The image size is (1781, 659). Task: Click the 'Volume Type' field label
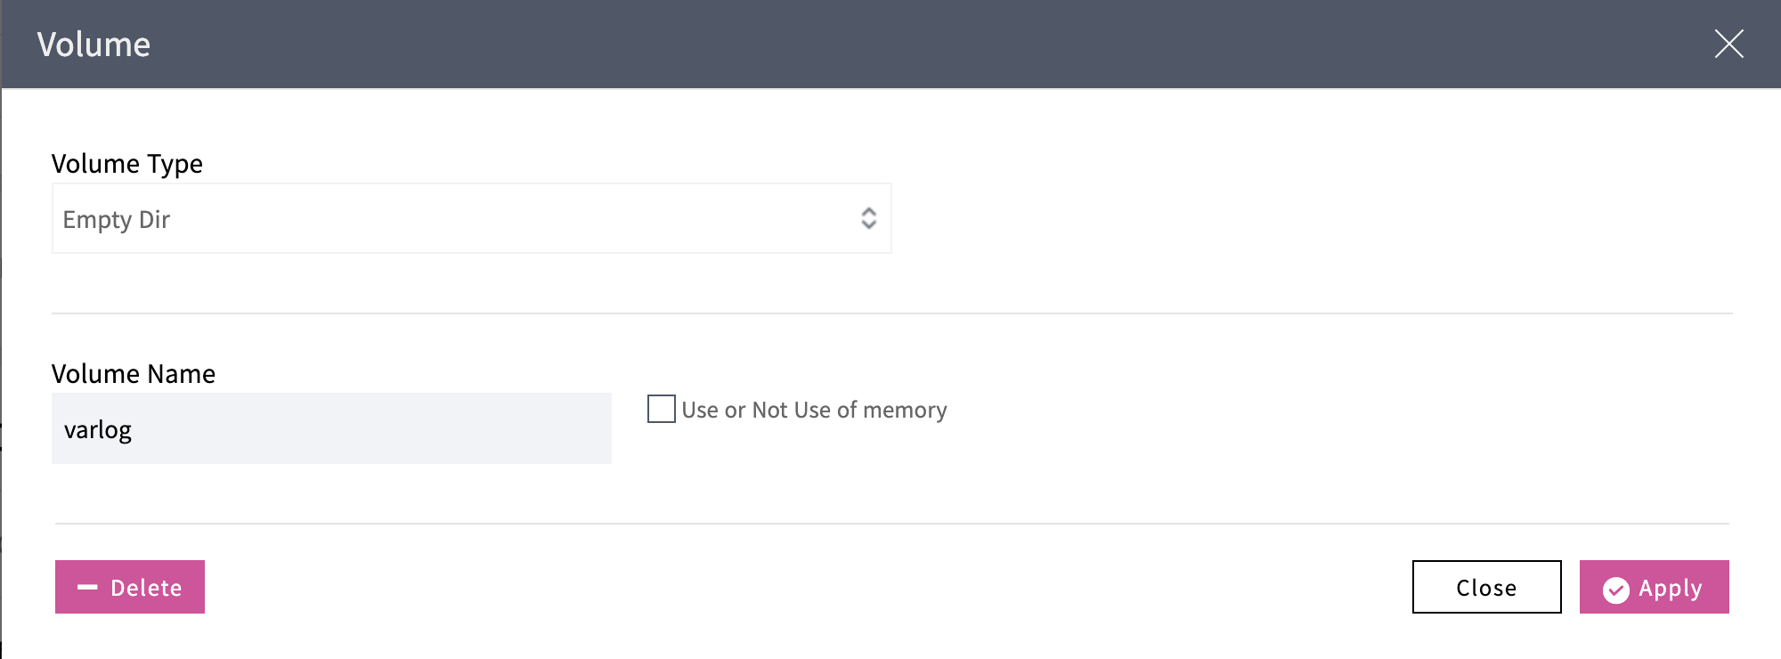click(126, 164)
